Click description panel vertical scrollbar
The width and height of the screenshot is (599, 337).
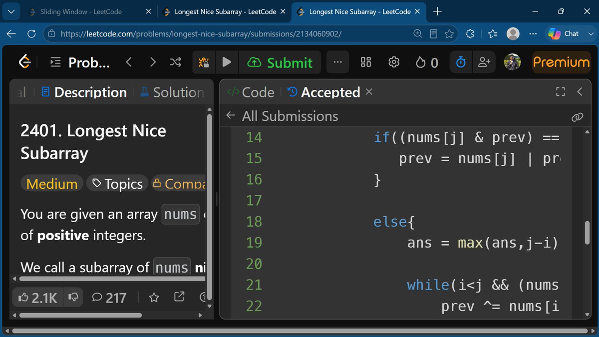click(209, 207)
